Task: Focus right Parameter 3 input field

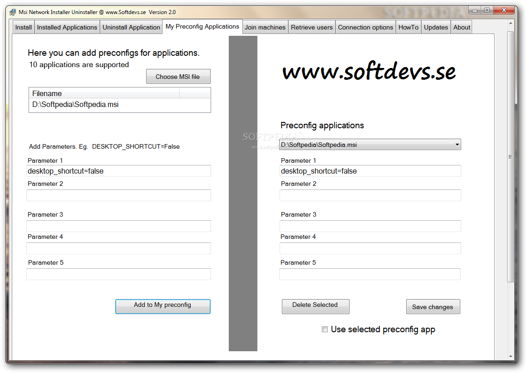Action: tap(370, 226)
